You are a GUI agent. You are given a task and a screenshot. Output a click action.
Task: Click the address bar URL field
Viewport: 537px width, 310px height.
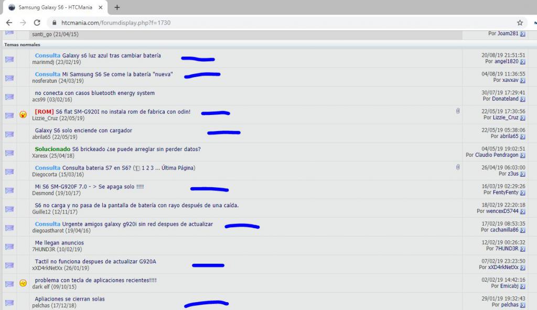coord(262,23)
